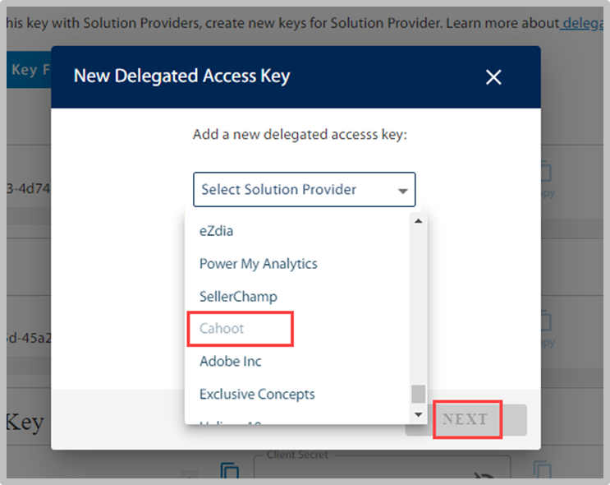Choose Power My Analytics option
The height and width of the screenshot is (485, 610).
(x=259, y=264)
